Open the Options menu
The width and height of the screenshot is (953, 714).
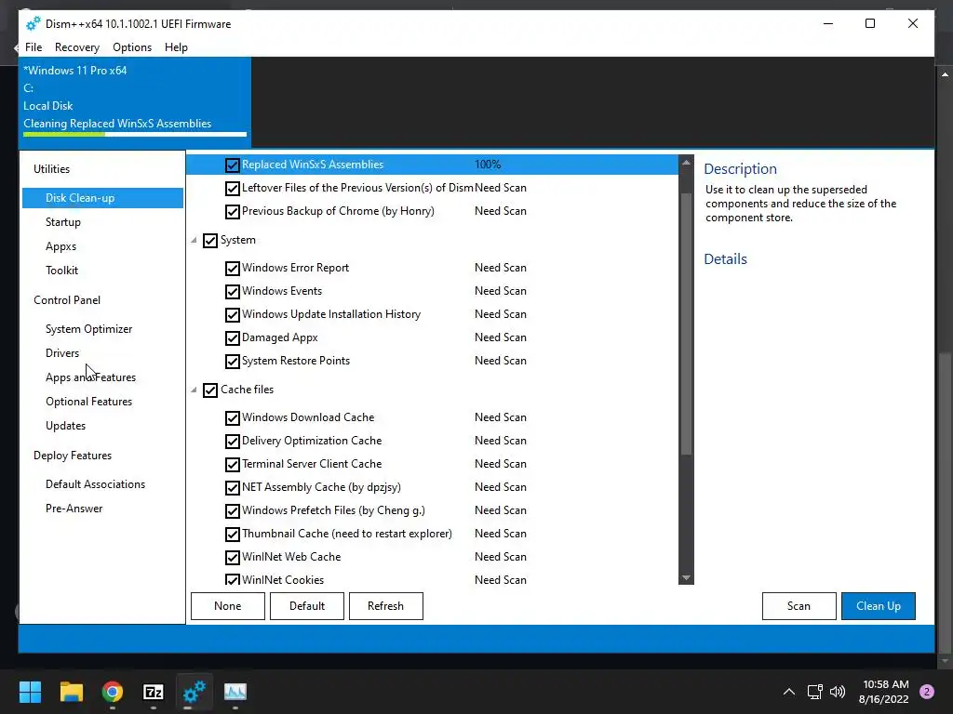(132, 47)
